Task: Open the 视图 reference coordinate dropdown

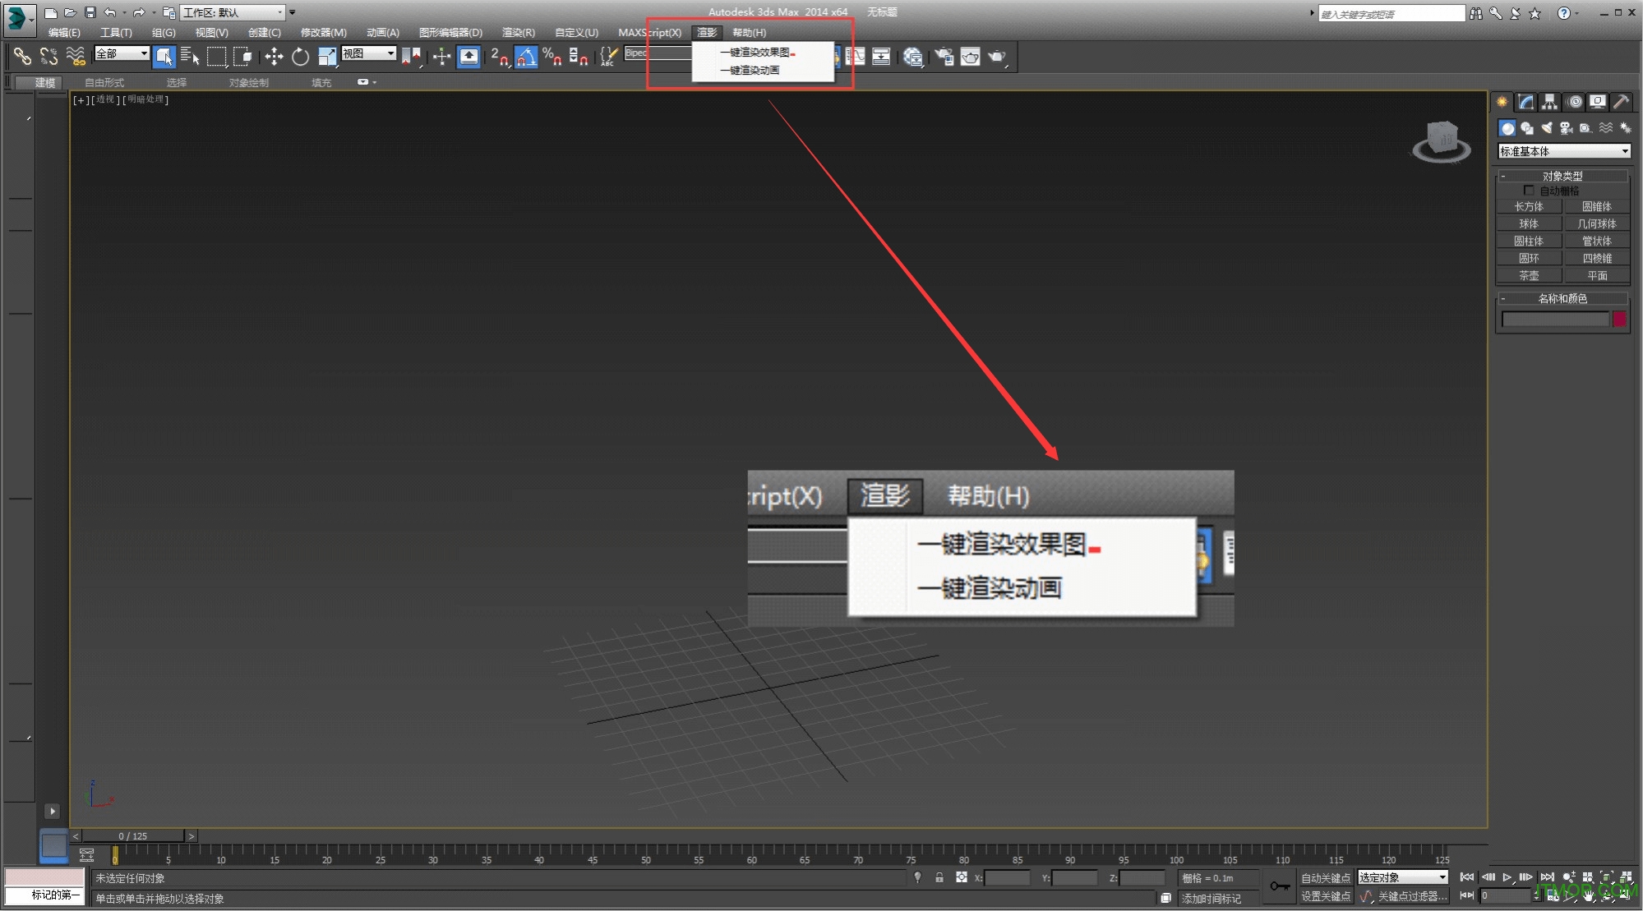Action: (x=369, y=53)
